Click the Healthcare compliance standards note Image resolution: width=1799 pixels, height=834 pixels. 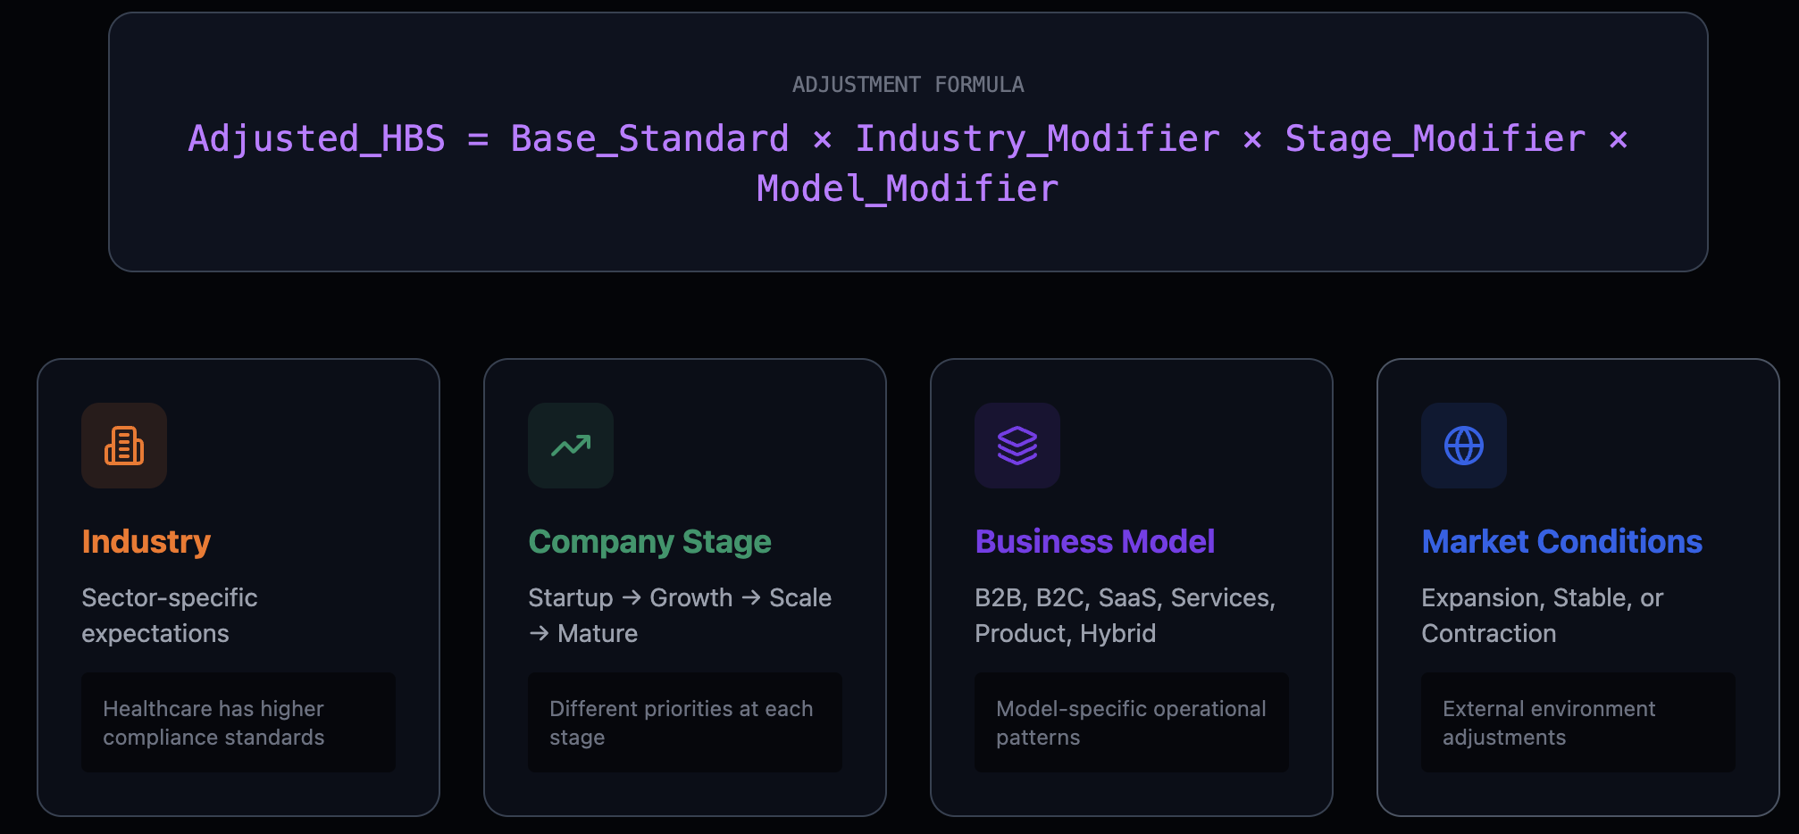[x=213, y=722]
